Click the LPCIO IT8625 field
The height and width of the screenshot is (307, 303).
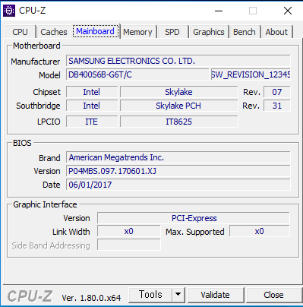[178, 122]
